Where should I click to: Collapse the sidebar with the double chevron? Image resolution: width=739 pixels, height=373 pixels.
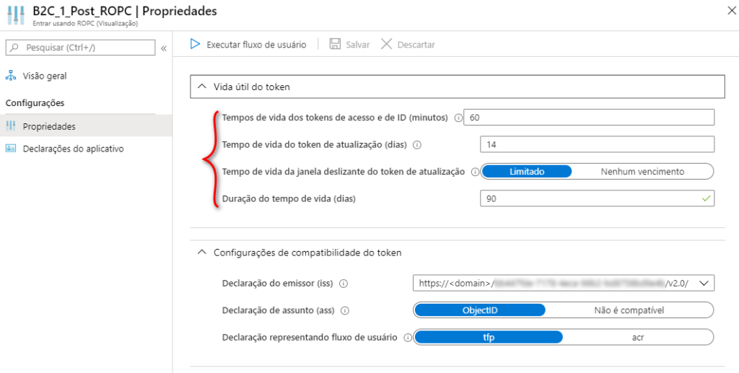click(163, 48)
